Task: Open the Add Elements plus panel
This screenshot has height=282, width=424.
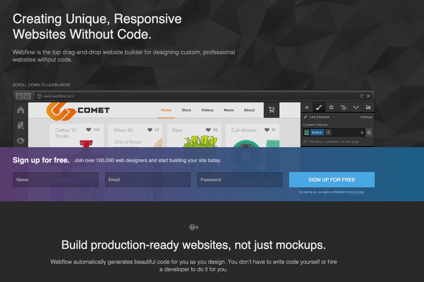Action: point(307,107)
